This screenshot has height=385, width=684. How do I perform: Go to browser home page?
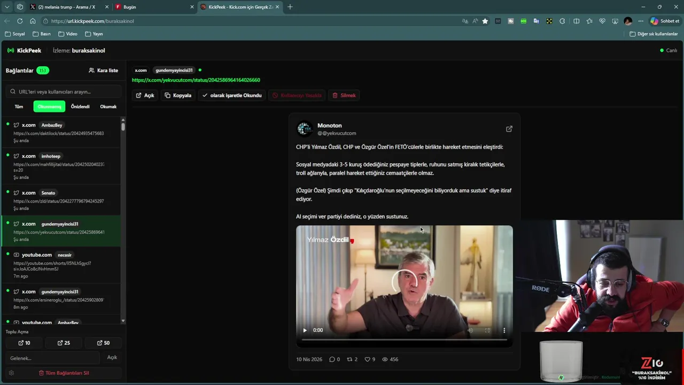[33, 21]
